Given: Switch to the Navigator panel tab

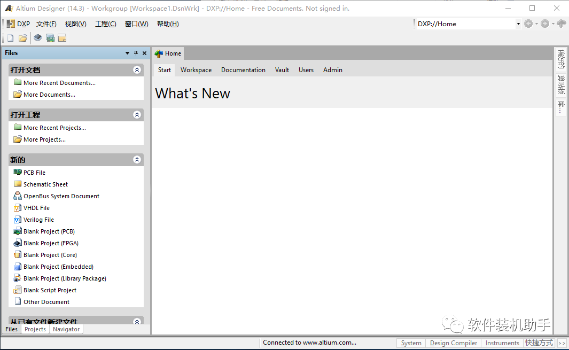Looking at the screenshot, I should 66,329.
